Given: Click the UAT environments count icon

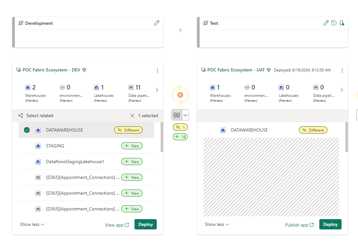Looking at the screenshot, I should pos(247,87).
